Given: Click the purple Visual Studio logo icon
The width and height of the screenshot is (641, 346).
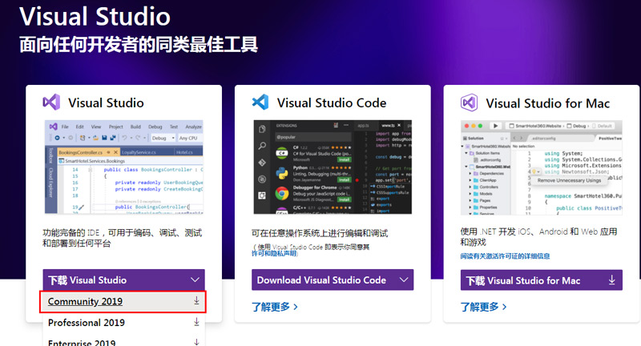Looking at the screenshot, I should point(52,103).
